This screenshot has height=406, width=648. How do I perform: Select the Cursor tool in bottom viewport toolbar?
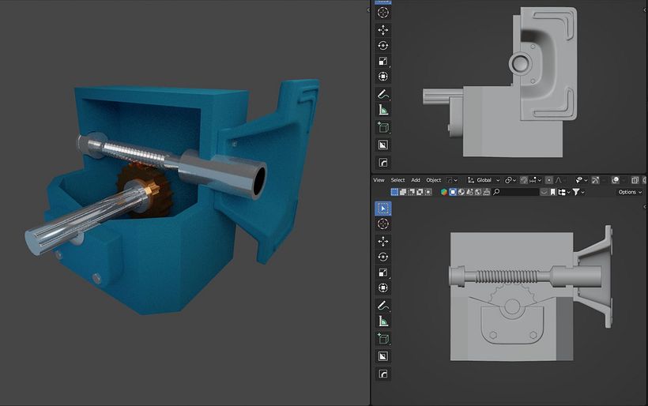click(383, 224)
